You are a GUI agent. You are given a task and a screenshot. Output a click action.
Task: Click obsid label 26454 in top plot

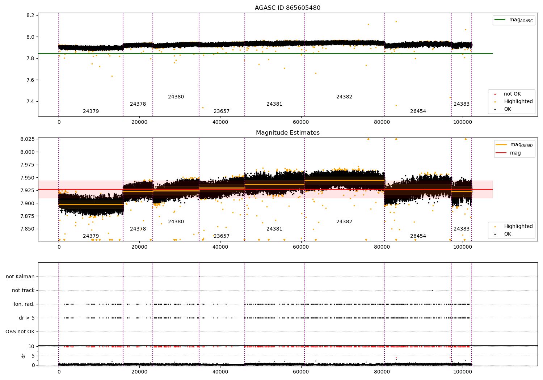coord(418,111)
